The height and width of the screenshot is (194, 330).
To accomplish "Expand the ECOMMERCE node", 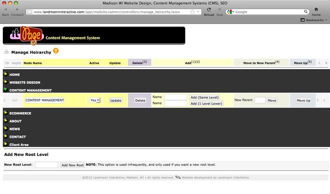I will [6, 113].
